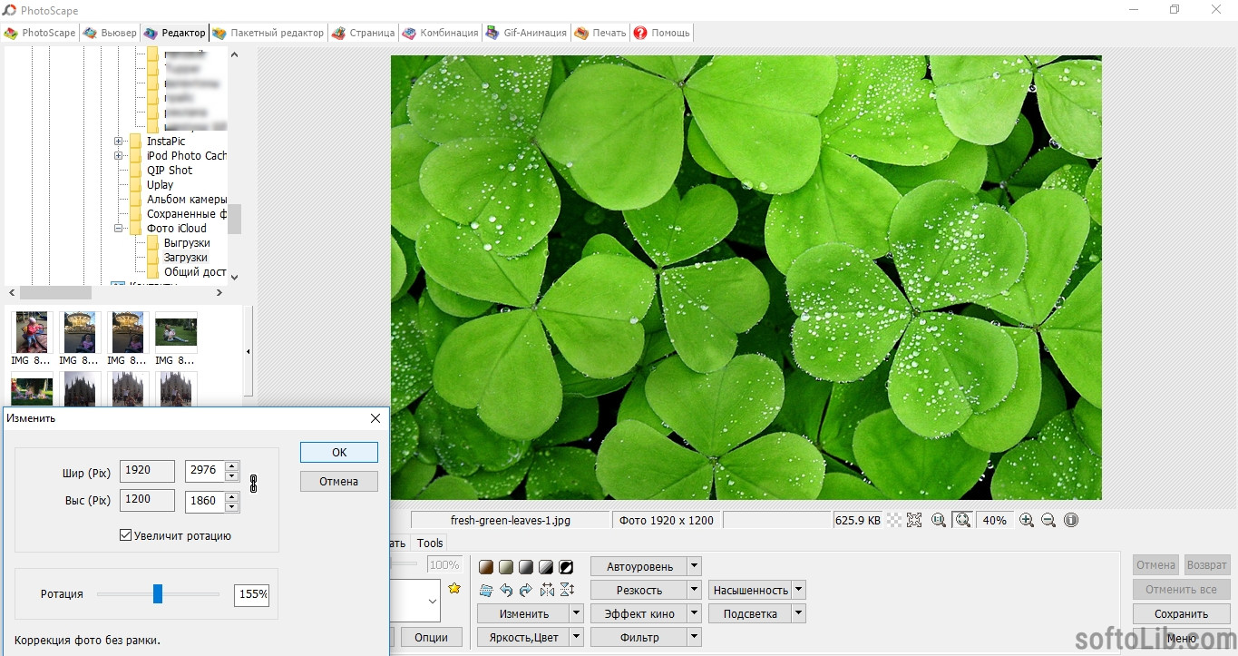
Task: Click the new height field showing 1860
Action: tap(205, 501)
